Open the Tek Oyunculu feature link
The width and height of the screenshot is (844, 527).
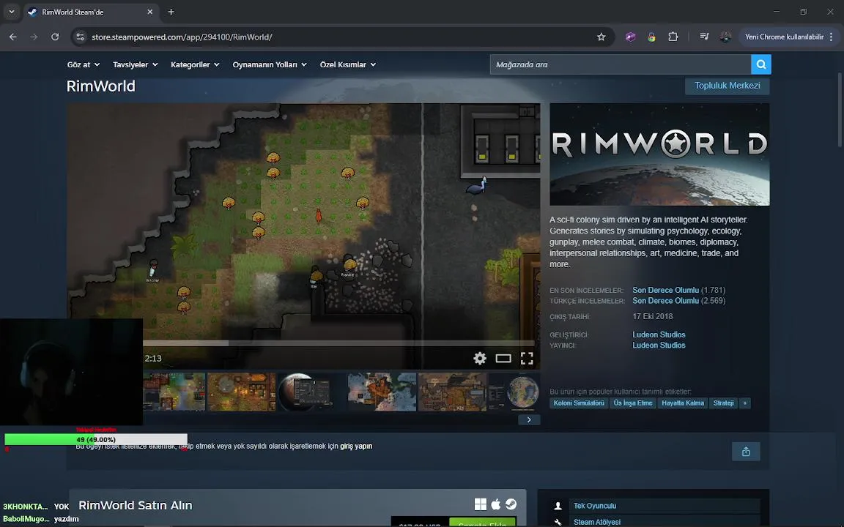[x=595, y=506]
